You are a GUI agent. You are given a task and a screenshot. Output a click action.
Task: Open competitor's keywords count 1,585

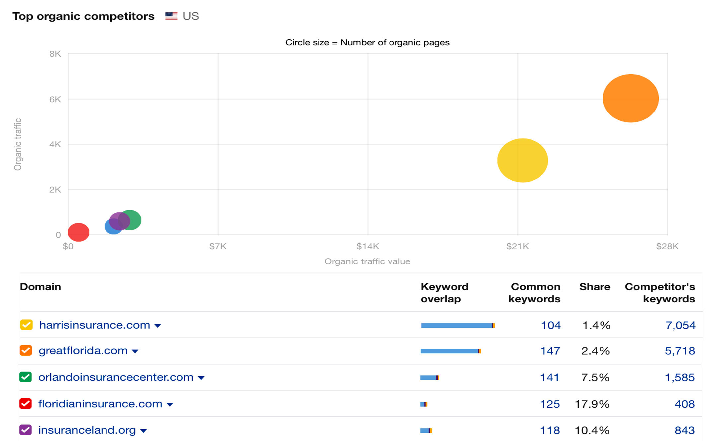[680, 377]
